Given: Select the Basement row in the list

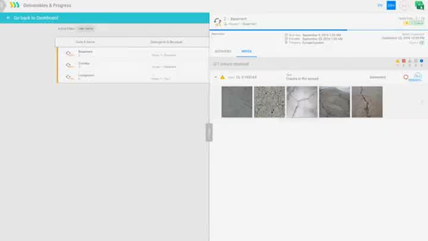Looking at the screenshot, I should [133, 54].
